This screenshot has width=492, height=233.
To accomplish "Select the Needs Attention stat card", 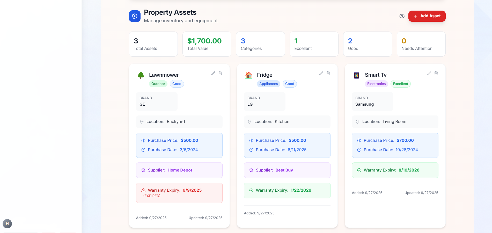I will [x=421, y=44].
